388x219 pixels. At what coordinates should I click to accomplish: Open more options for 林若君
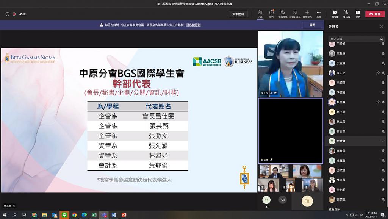pyautogui.click(x=381, y=141)
